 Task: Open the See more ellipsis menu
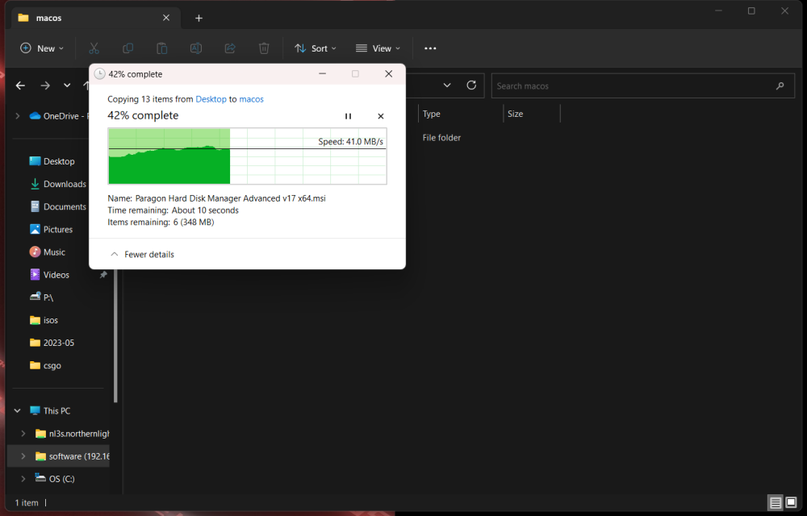430,48
